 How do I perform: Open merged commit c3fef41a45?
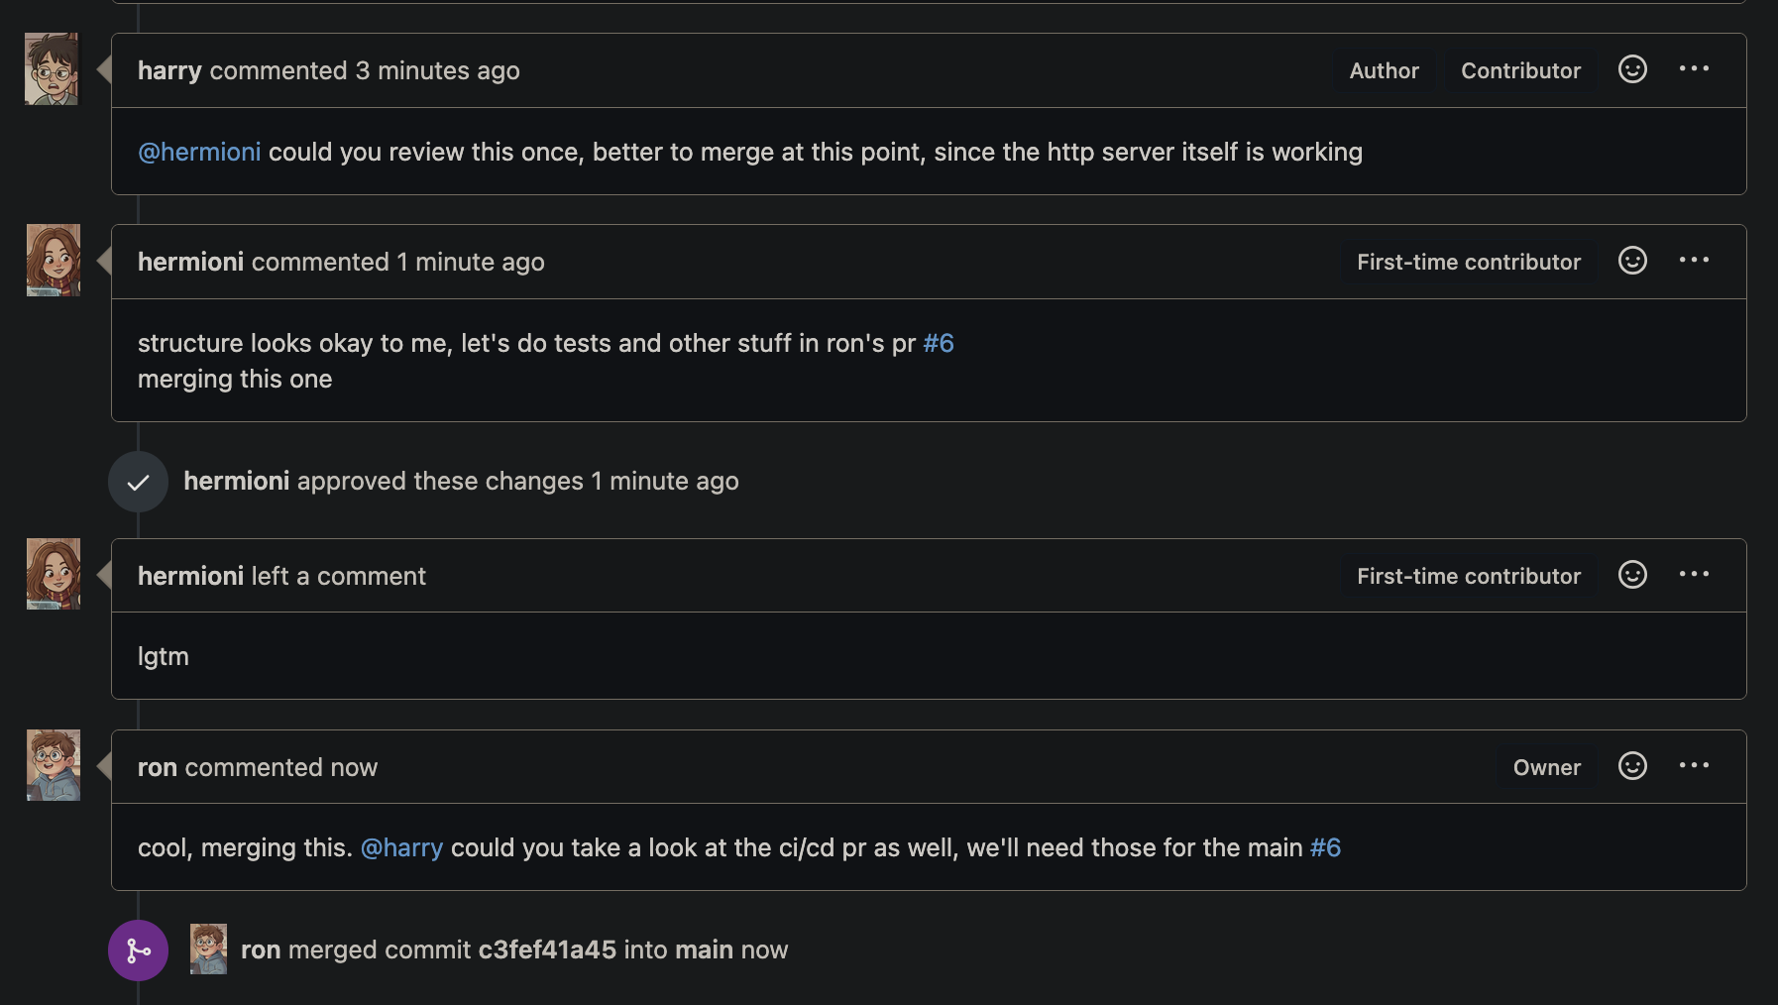click(547, 949)
